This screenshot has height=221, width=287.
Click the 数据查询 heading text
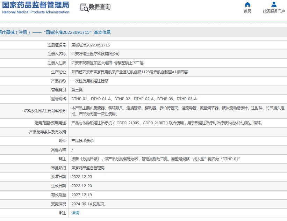[100, 7]
